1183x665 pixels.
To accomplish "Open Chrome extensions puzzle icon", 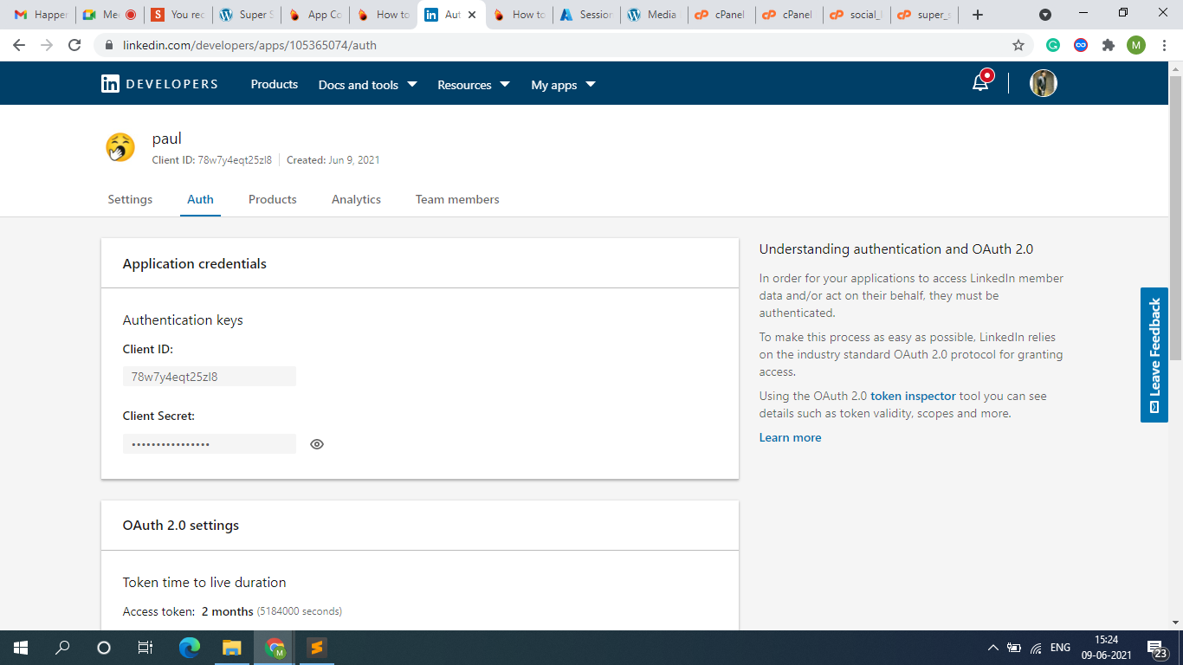I will tap(1108, 45).
